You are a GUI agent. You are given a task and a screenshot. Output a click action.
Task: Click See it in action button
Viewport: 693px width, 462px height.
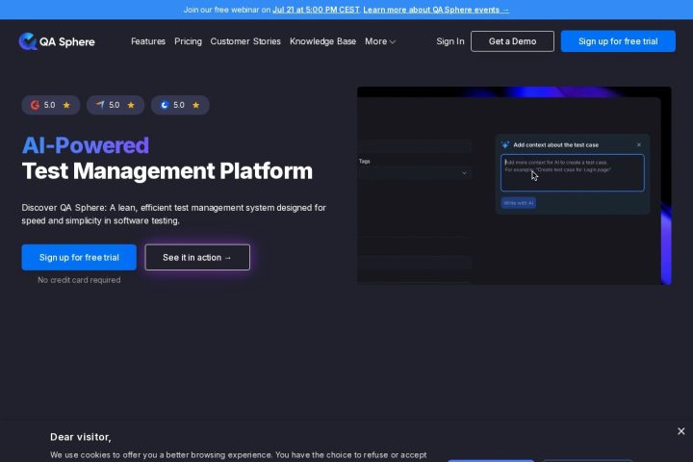click(197, 257)
